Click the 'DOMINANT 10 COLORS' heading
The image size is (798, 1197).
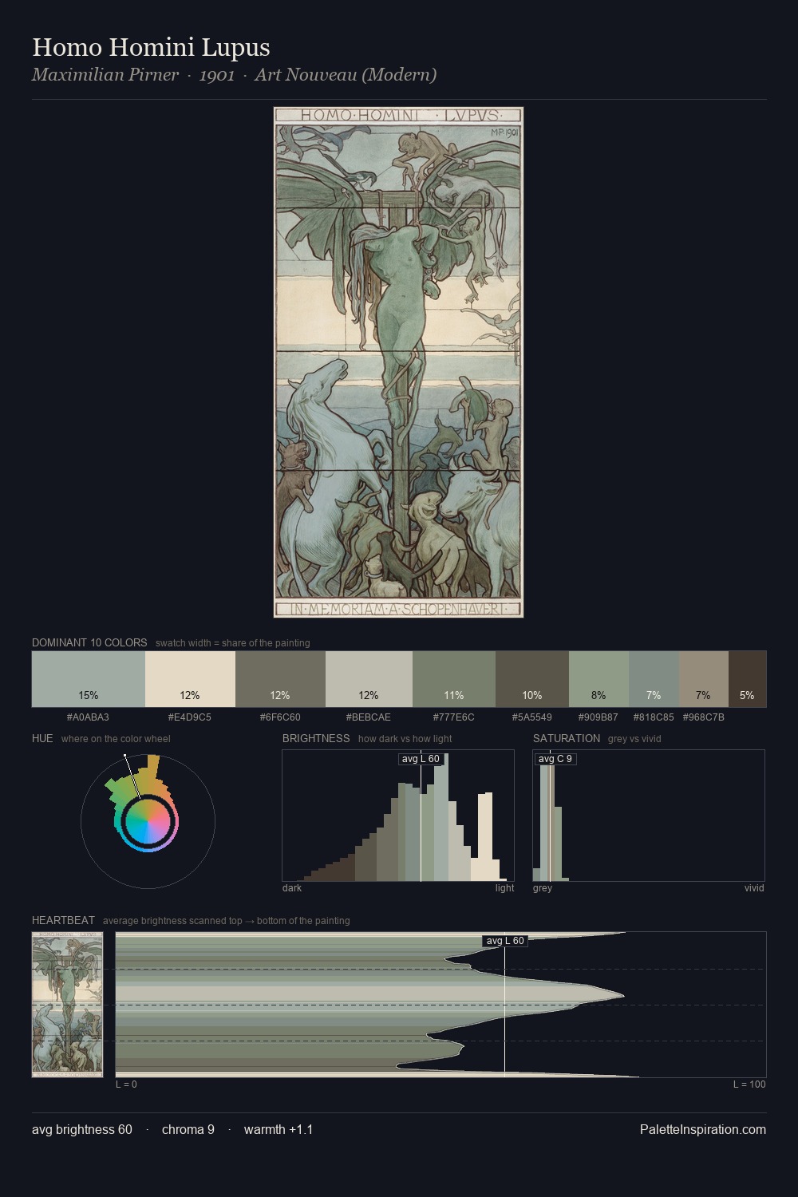pos(89,642)
